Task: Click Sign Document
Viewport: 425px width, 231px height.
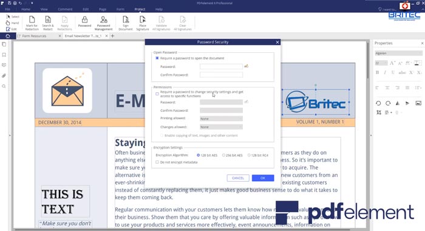Action: click(x=126, y=23)
